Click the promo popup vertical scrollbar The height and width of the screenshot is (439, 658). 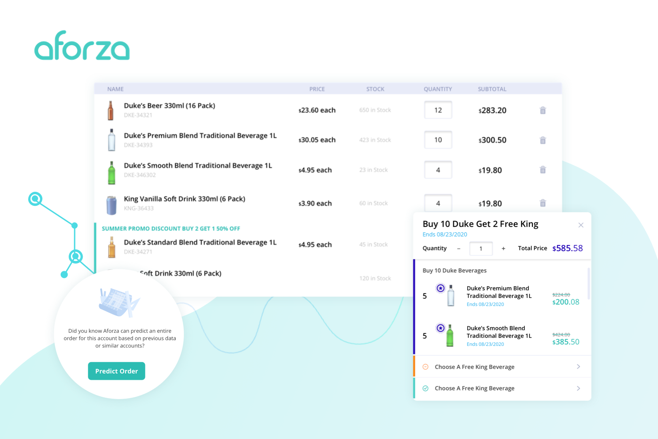pos(588,283)
